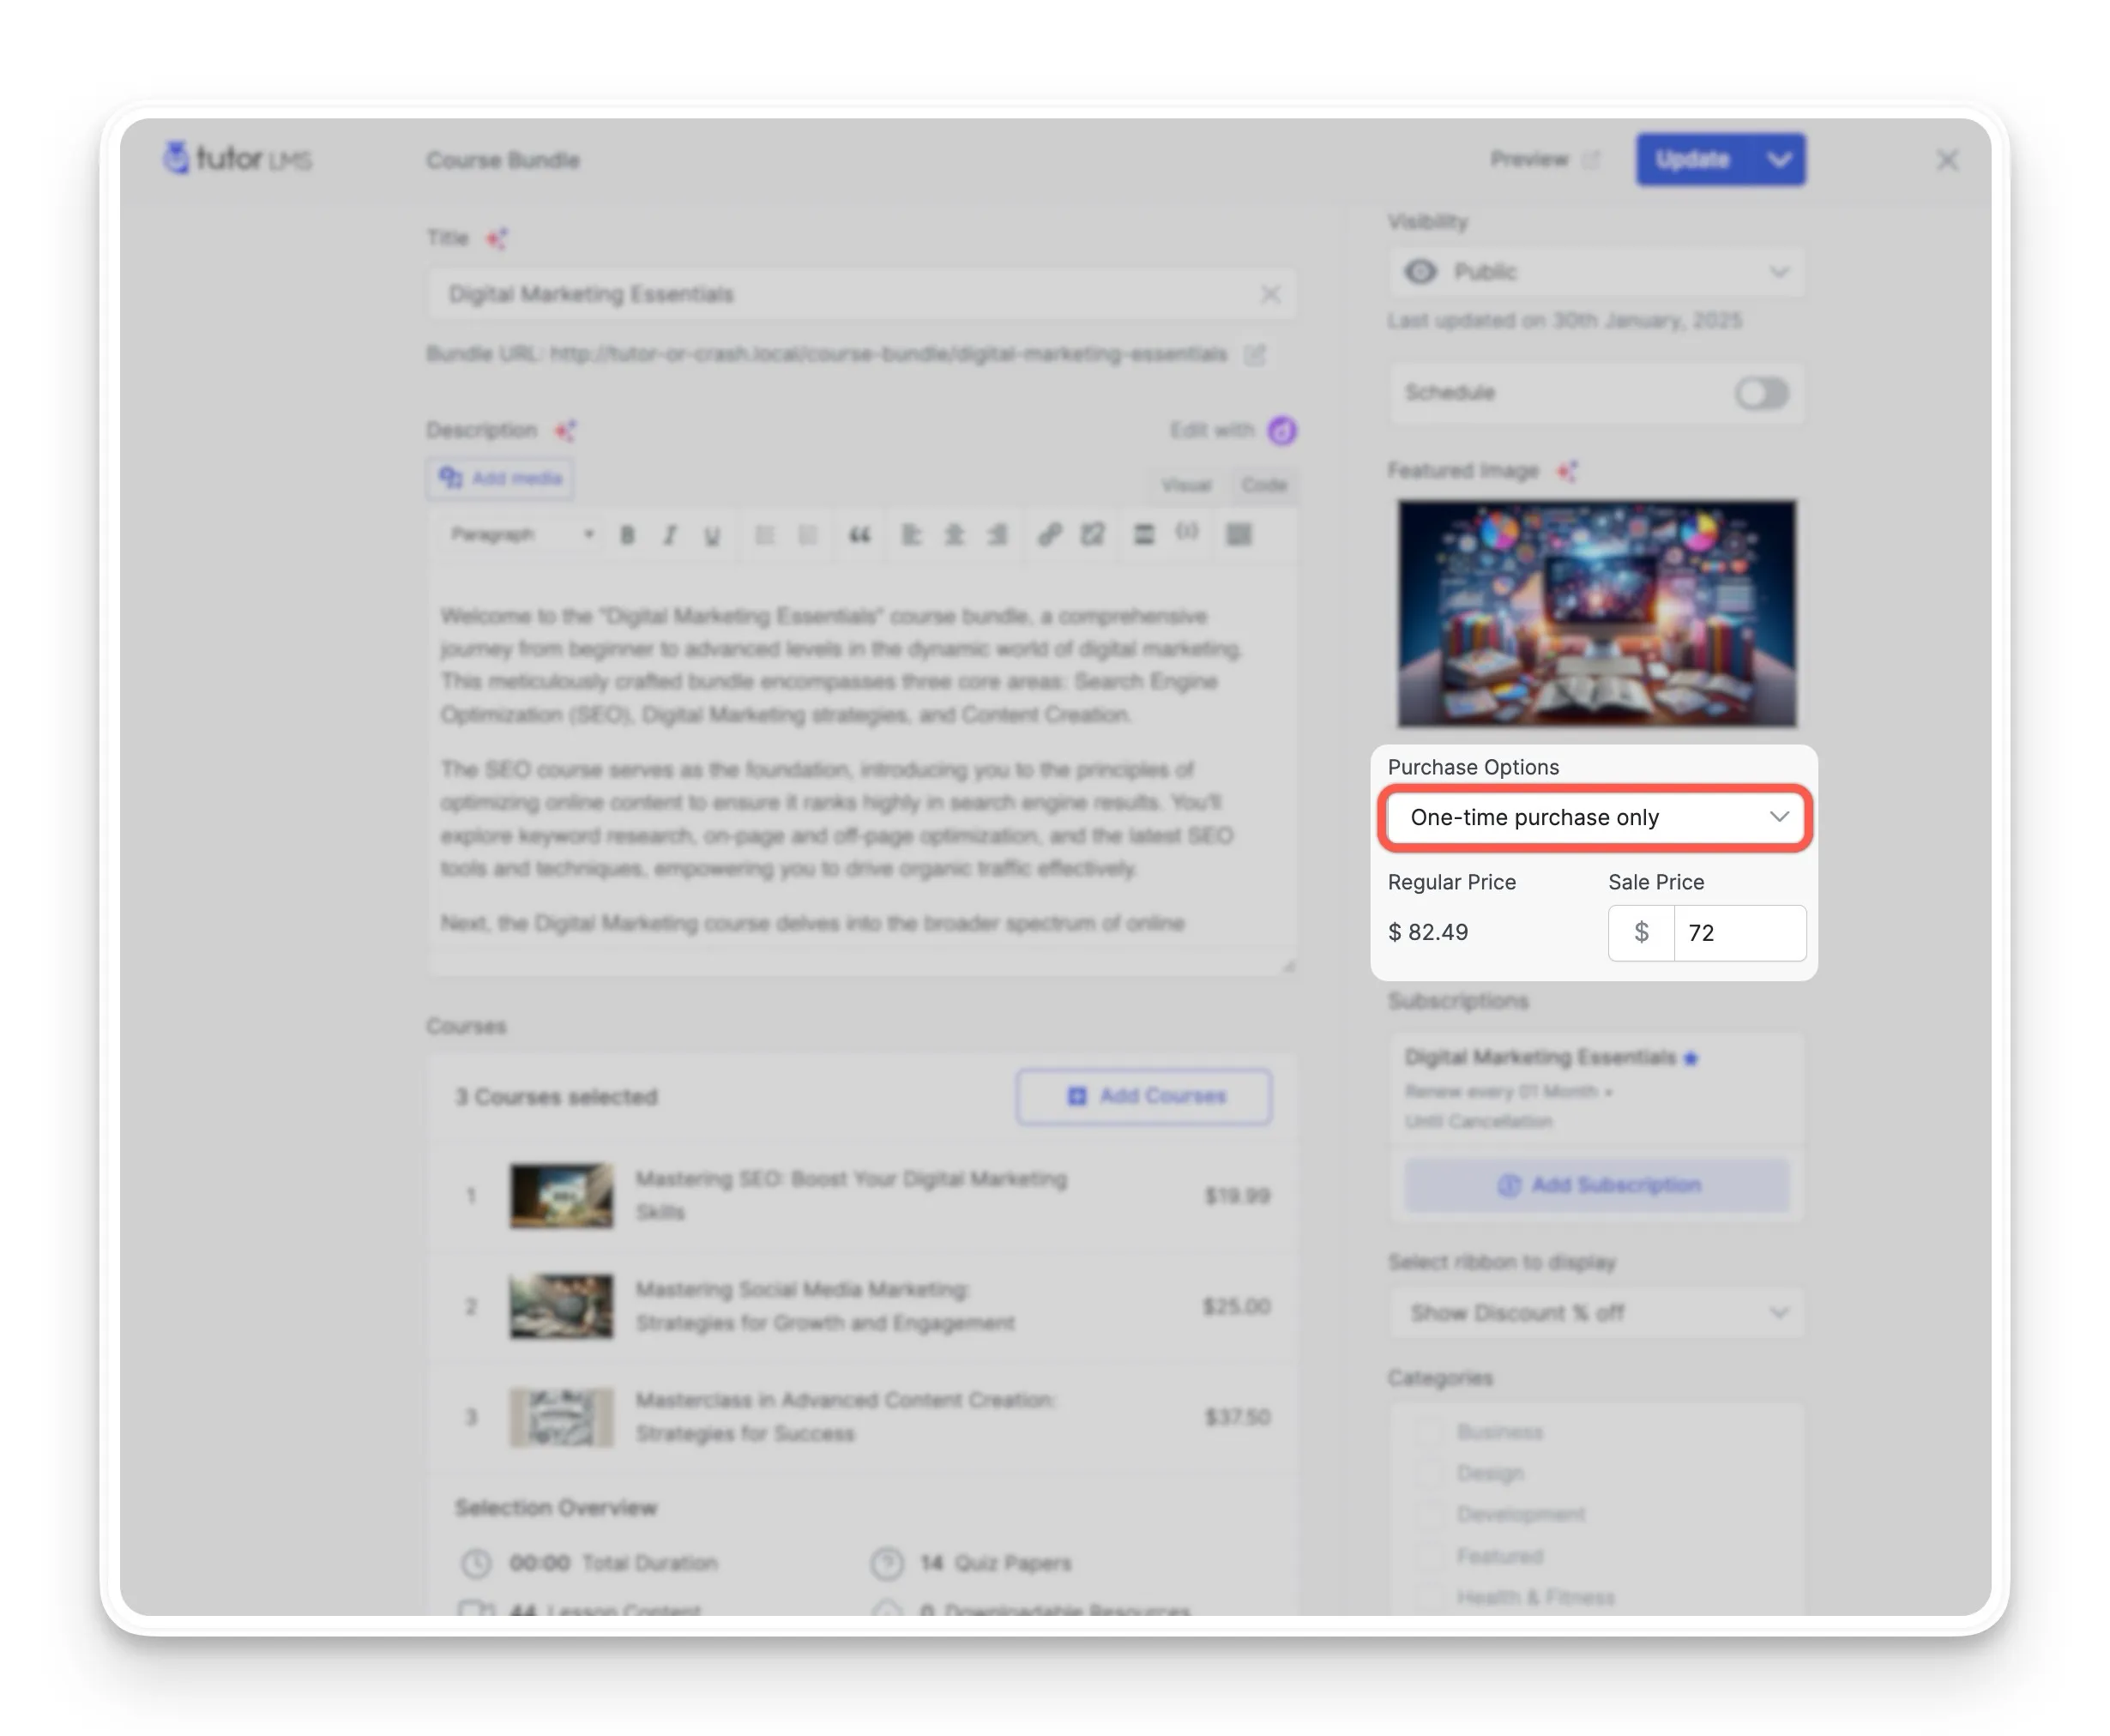
Task: Close the Course Bundle editor
Action: tap(1946, 160)
